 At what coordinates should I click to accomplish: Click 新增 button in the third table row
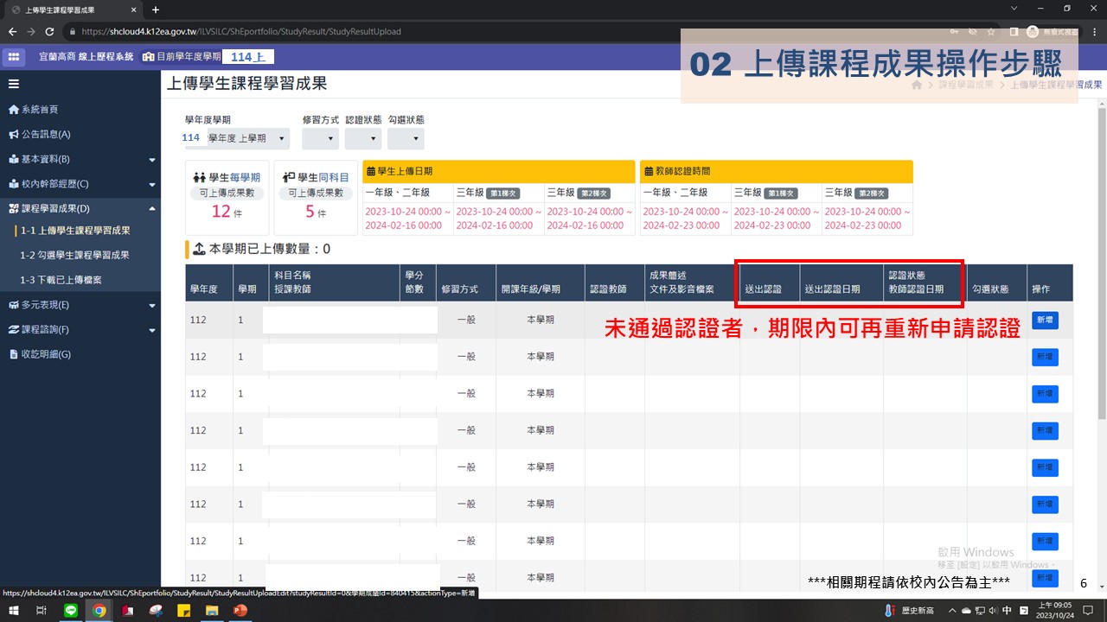1045,394
